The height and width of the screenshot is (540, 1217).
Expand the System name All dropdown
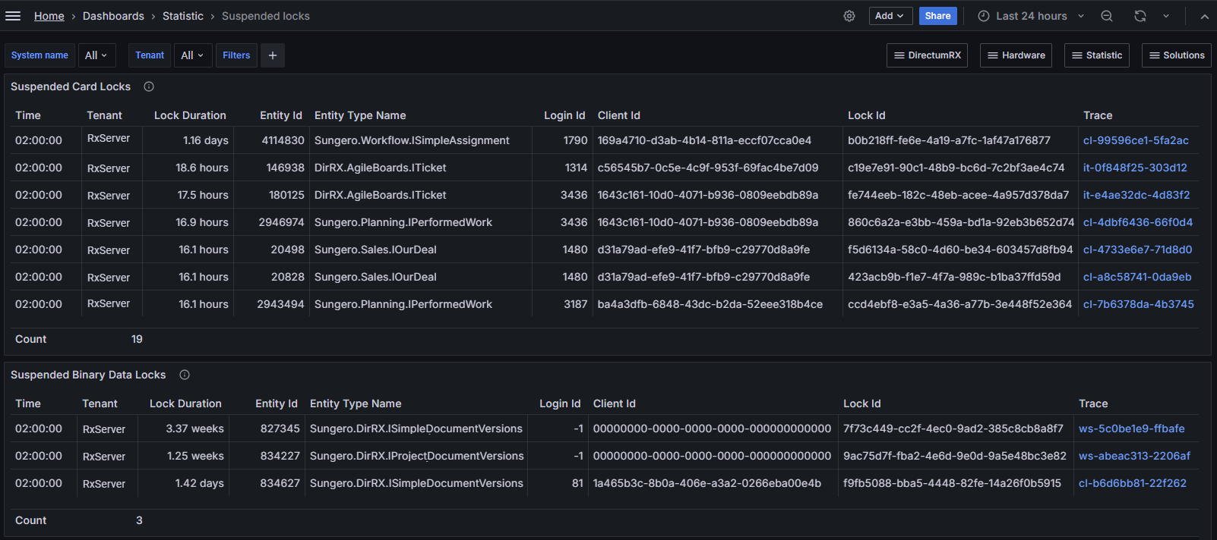point(96,55)
